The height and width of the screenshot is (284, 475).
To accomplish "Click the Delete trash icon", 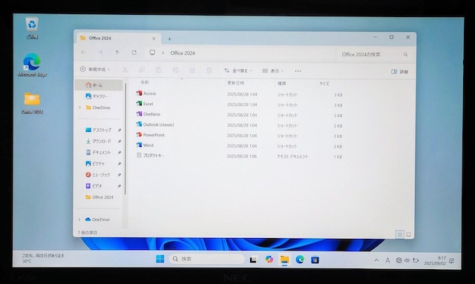I will click(x=209, y=70).
